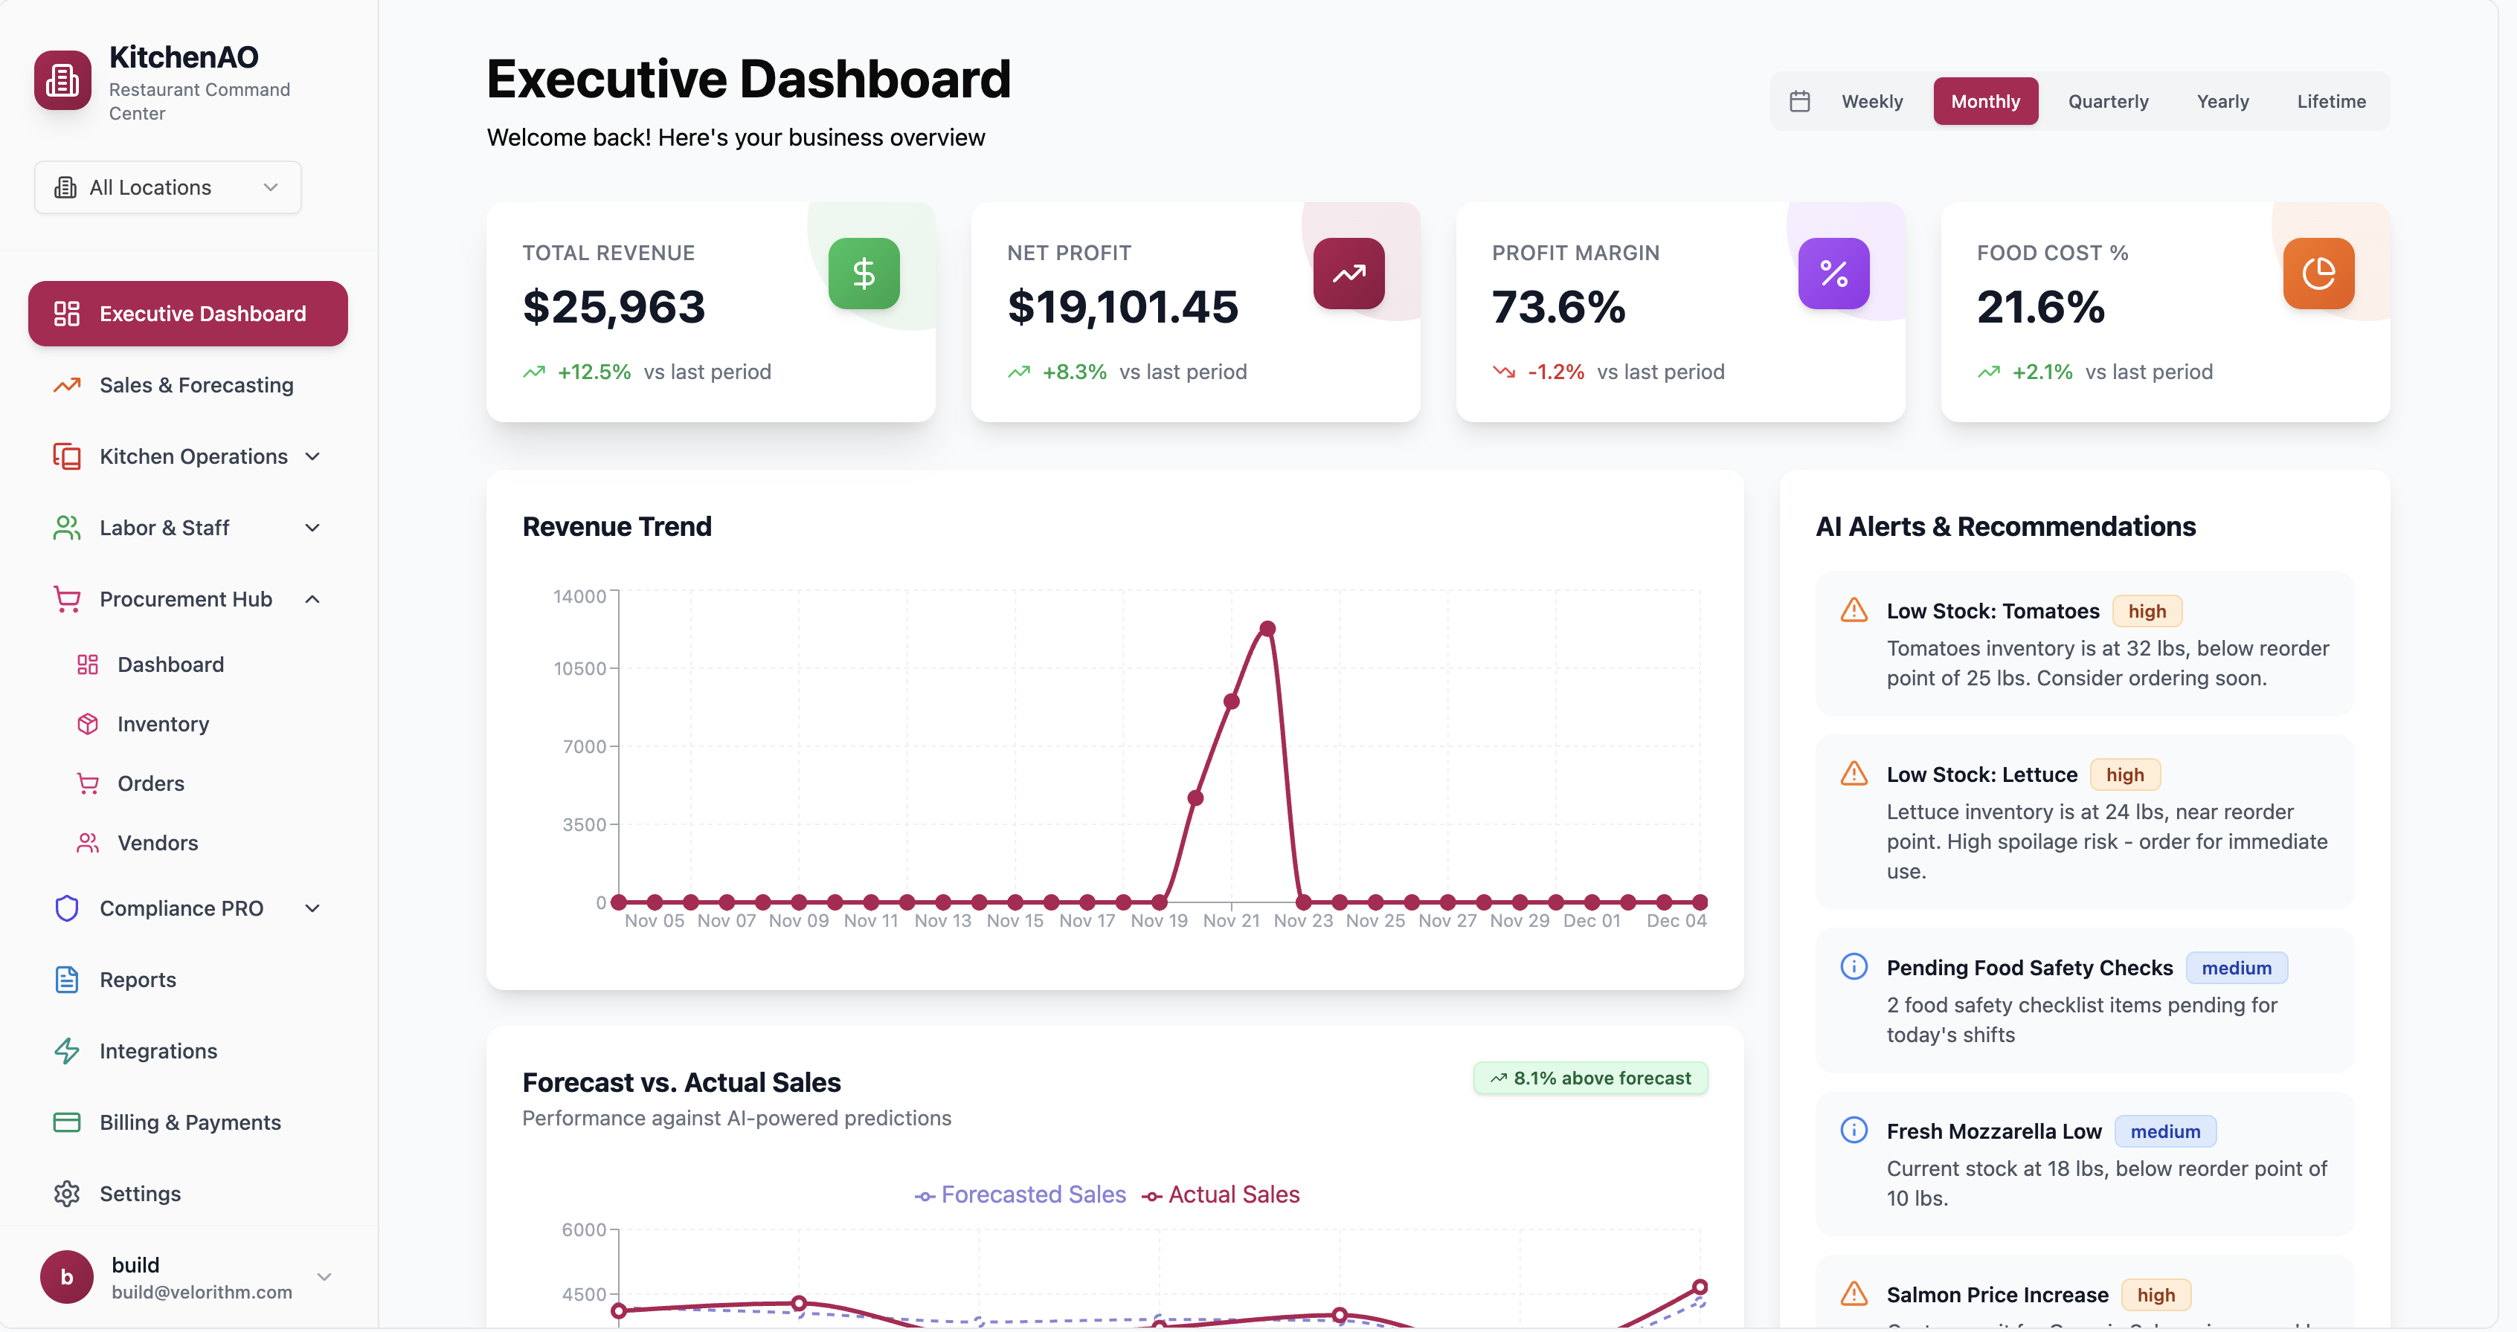Click the trend icon on Net Profit card

[x=1349, y=274]
